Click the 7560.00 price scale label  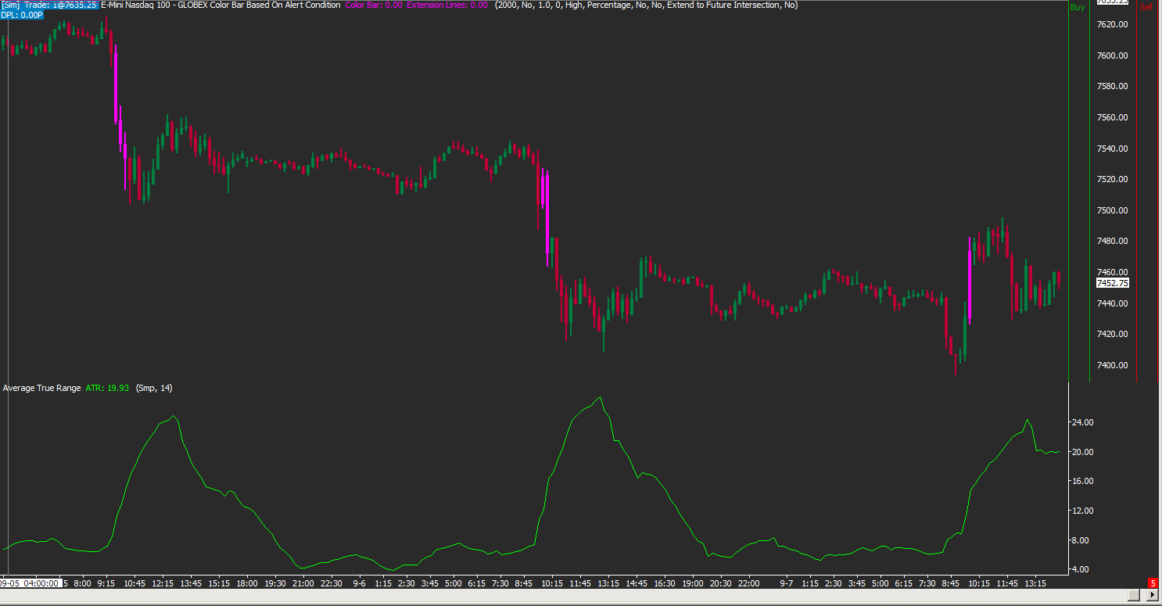[1112, 117]
